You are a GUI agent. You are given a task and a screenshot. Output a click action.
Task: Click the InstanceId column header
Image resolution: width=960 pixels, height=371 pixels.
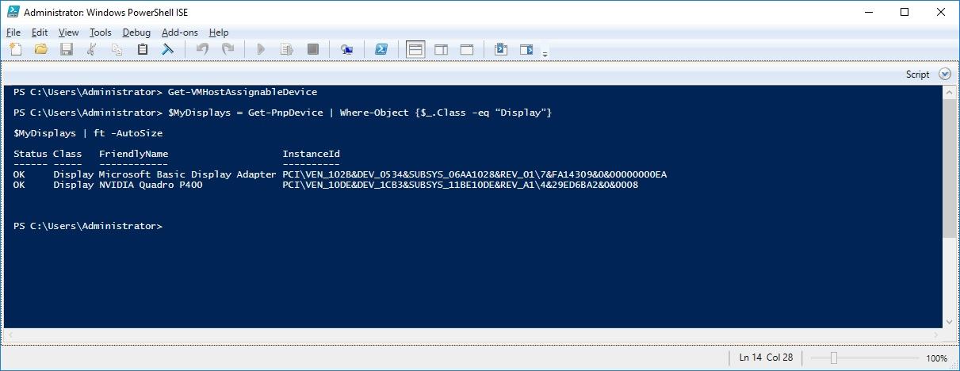312,154
